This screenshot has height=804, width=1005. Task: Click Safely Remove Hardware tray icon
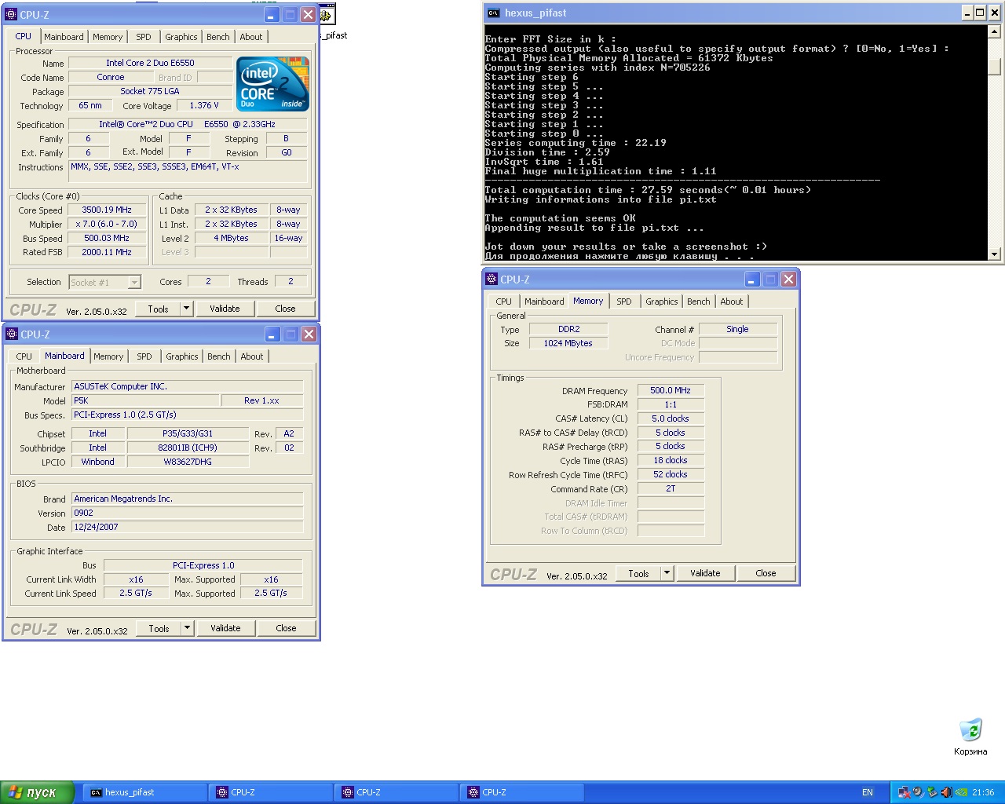pyautogui.click(x=932, y=792)
